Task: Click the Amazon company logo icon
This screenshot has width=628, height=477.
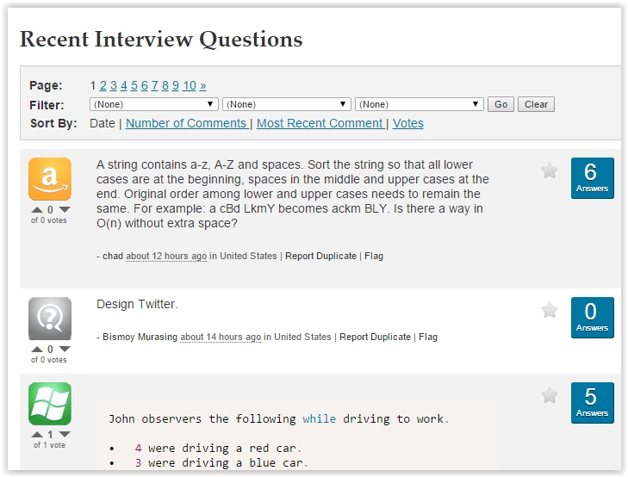Action: pyautogui.click(x=50, y=179)
